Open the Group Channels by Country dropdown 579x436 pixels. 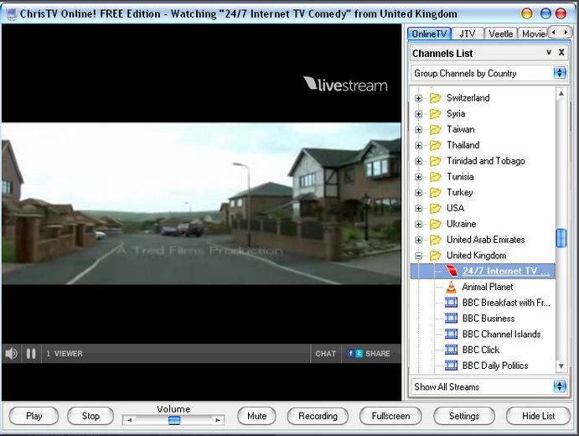pos(560,73)
